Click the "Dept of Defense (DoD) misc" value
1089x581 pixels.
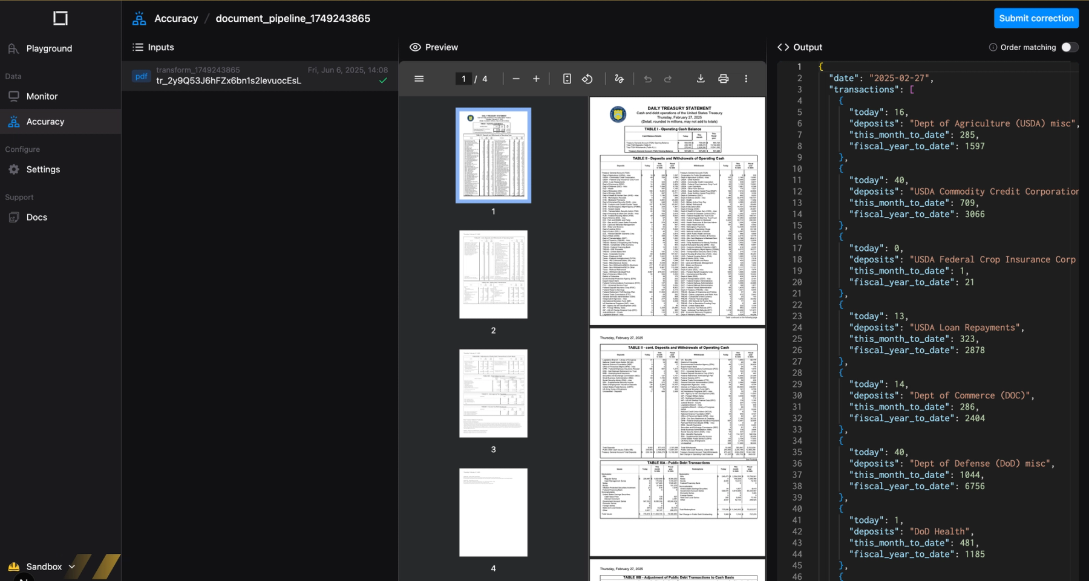pos(979,464)
